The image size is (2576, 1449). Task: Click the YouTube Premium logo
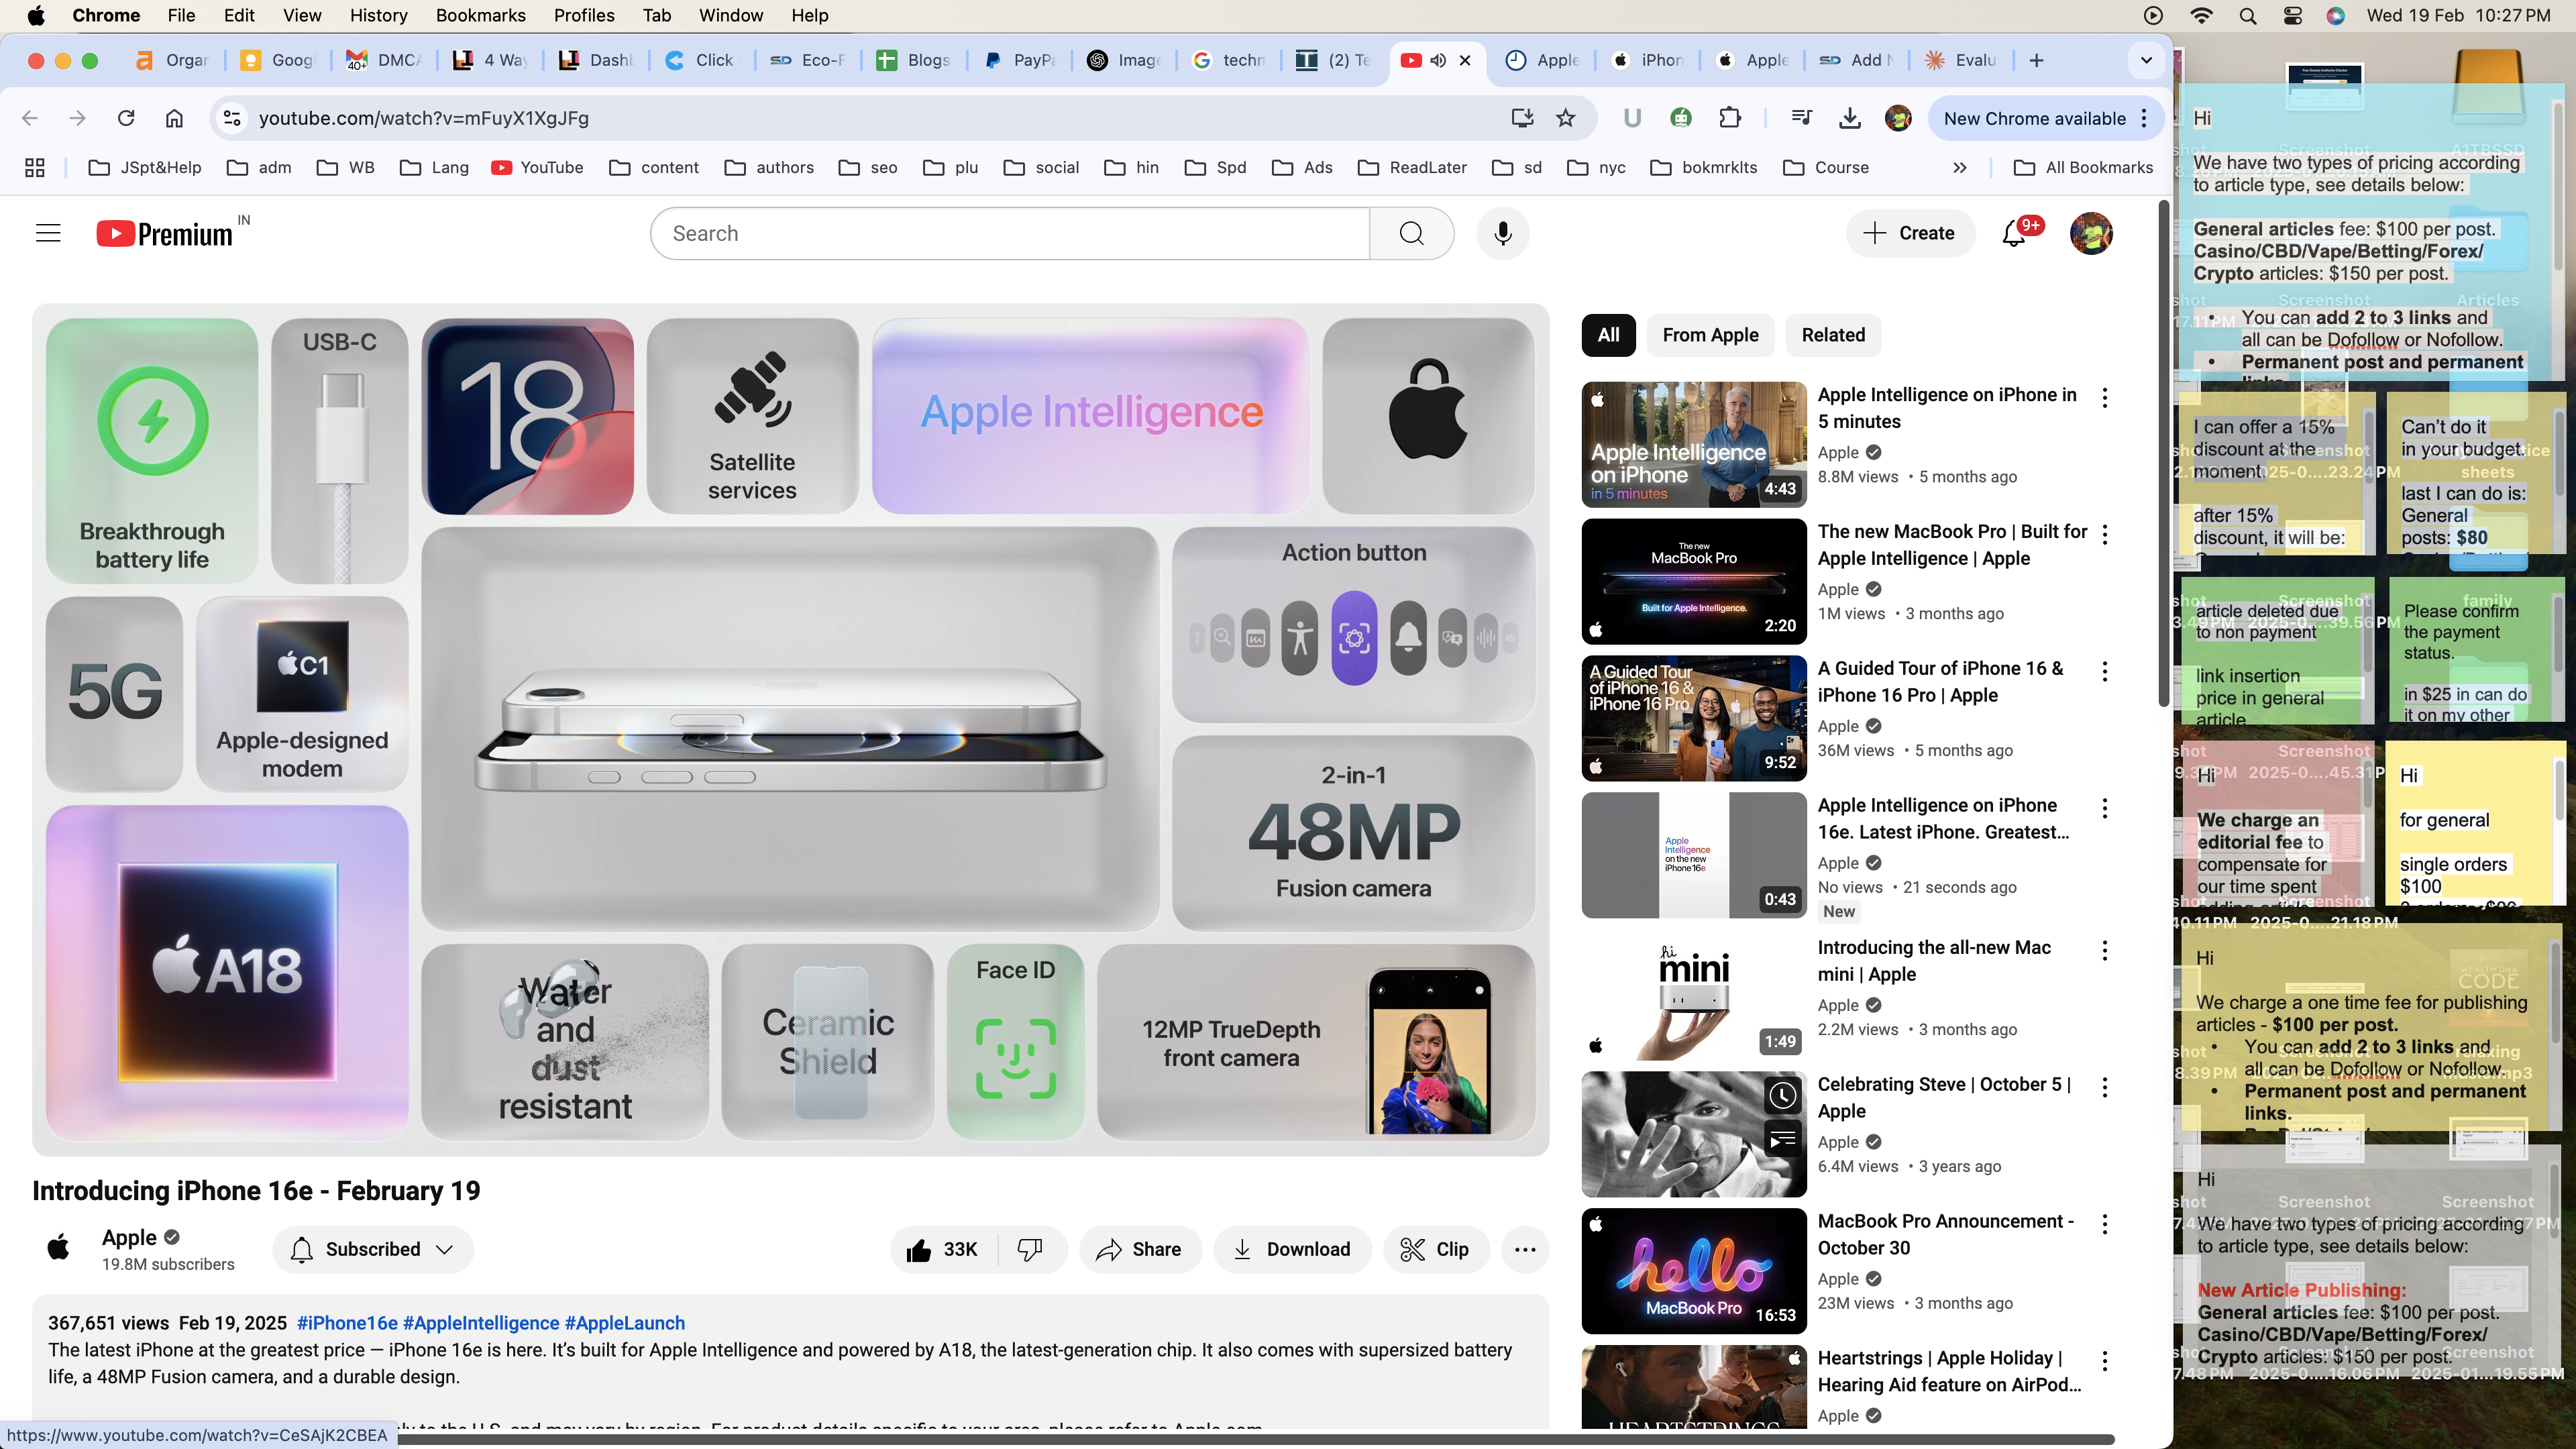pyautogui.click(x=165, y=233)
